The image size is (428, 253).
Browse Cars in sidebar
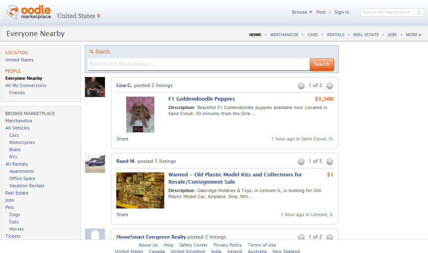click(x=14, y=135)
